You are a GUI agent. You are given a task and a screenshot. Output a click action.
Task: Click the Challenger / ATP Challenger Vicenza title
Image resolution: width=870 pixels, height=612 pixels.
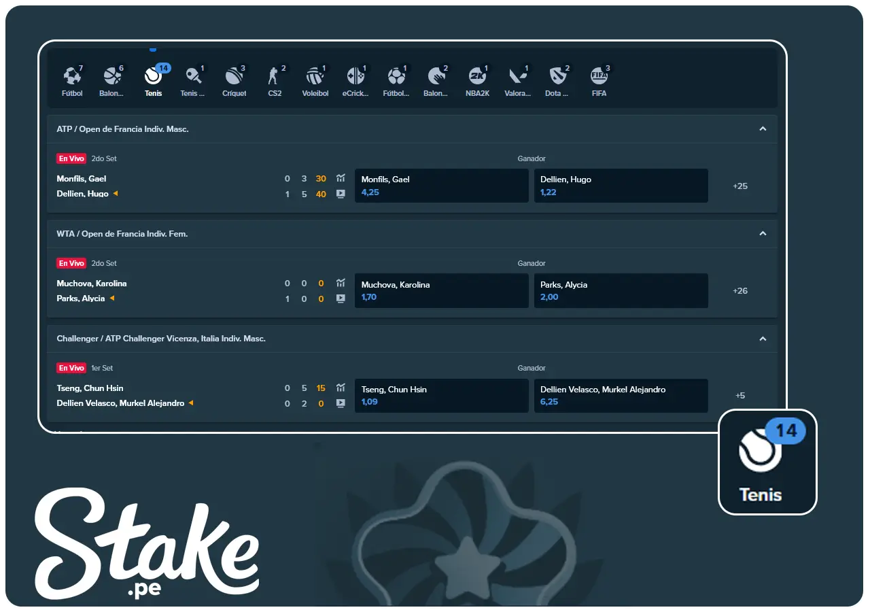pos(161,339)
